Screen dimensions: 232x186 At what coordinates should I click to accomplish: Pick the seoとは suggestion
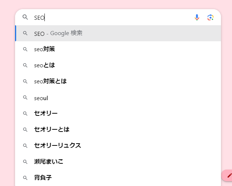coord(118,65)
